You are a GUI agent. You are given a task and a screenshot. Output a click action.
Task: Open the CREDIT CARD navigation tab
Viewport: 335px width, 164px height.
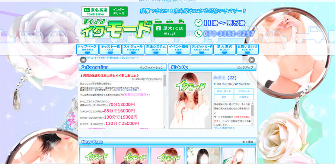pyautogui.click(x=201, y=49)
